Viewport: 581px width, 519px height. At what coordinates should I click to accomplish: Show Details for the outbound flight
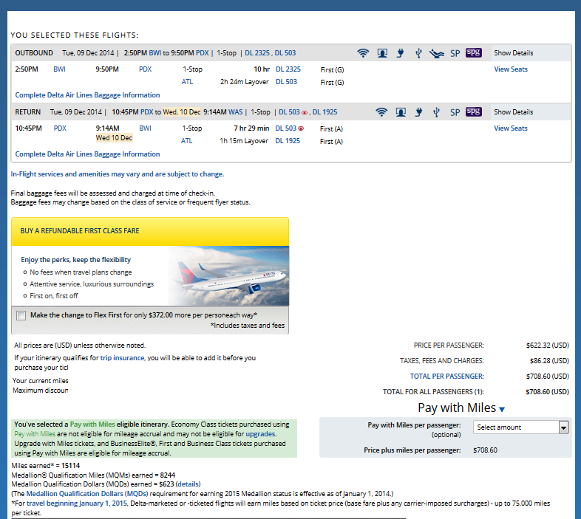(513, 53)
